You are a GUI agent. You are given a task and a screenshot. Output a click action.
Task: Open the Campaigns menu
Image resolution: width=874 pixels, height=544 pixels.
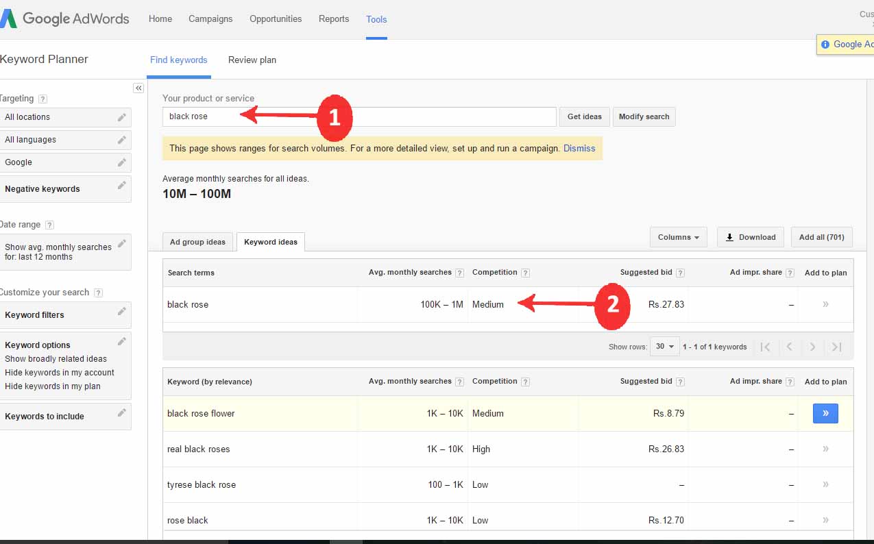click(x=210, y=19)
